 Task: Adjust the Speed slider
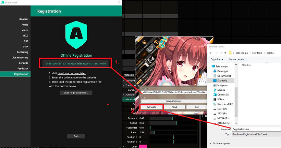point(173,132)
